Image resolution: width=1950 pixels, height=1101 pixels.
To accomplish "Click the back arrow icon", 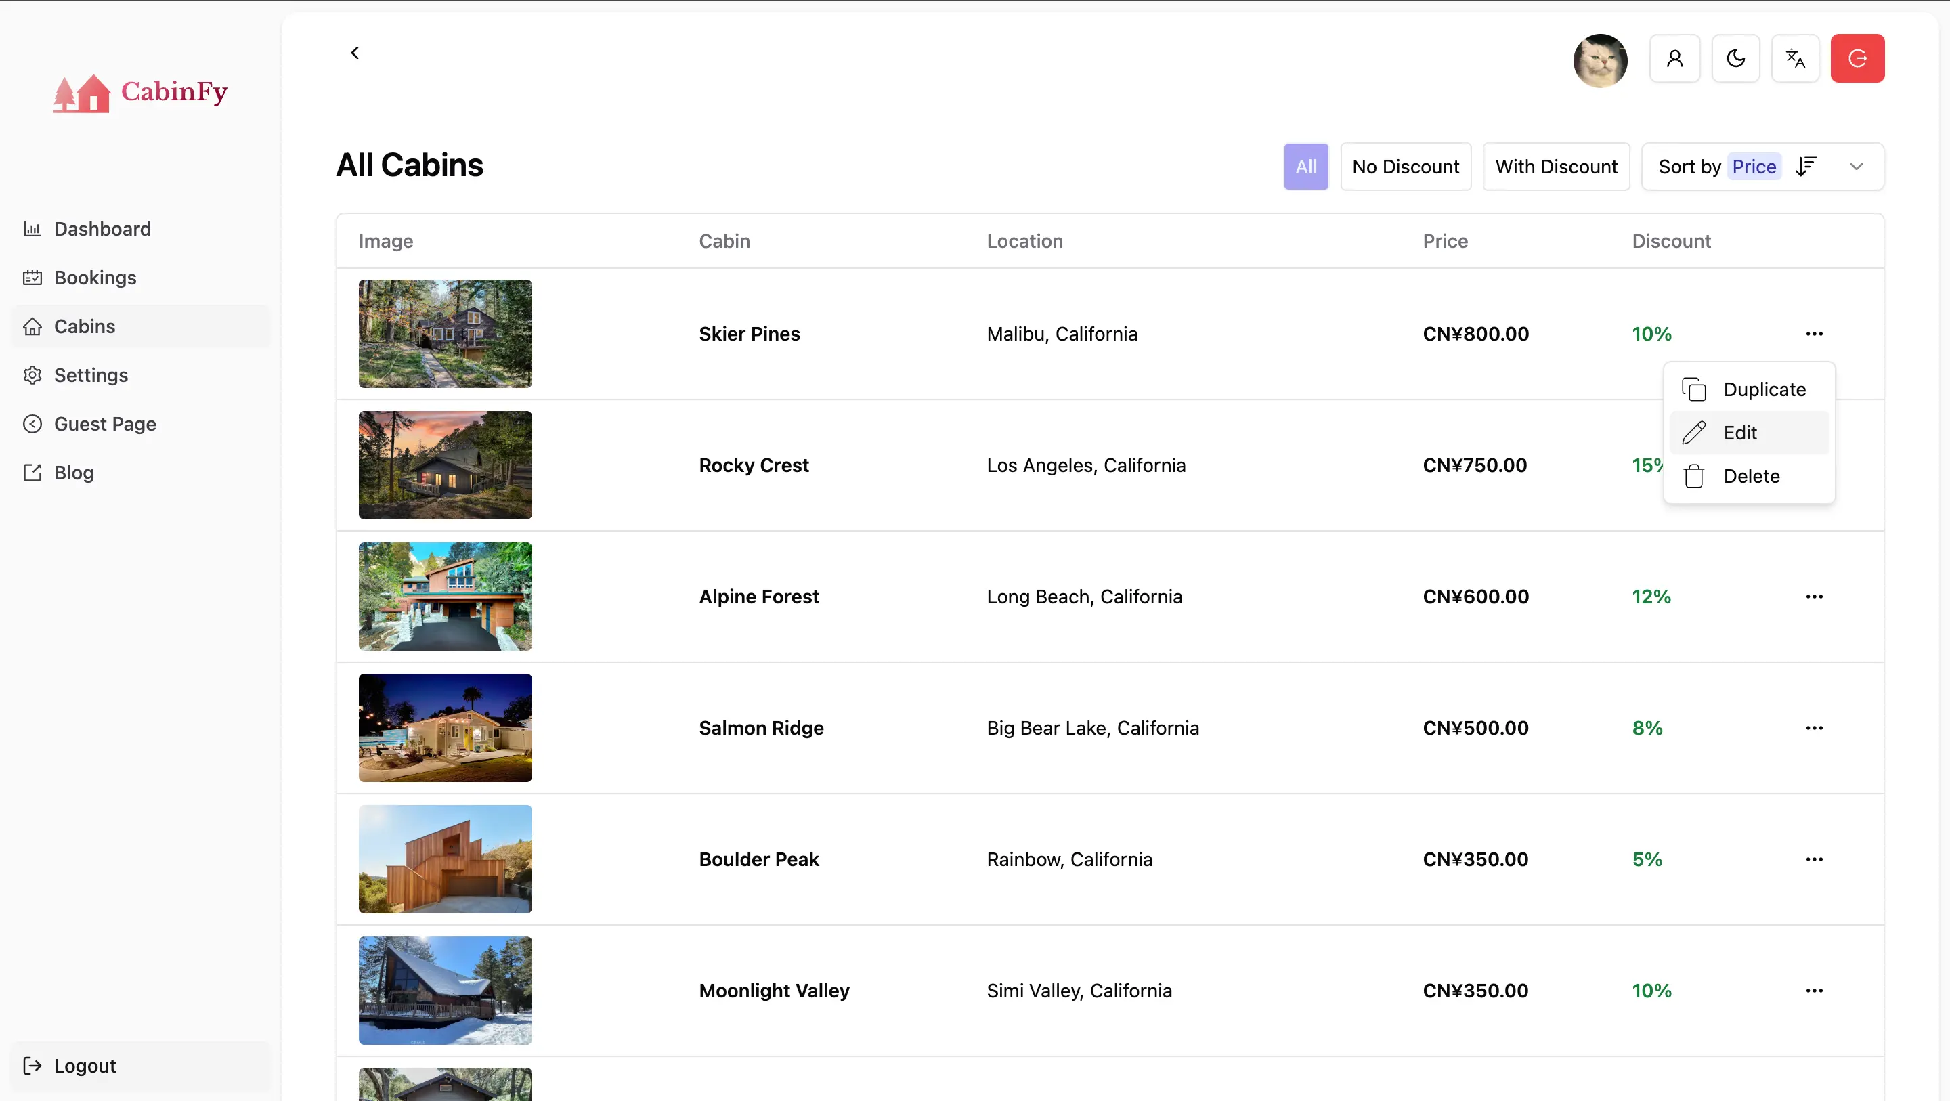I will click(355, 53).
